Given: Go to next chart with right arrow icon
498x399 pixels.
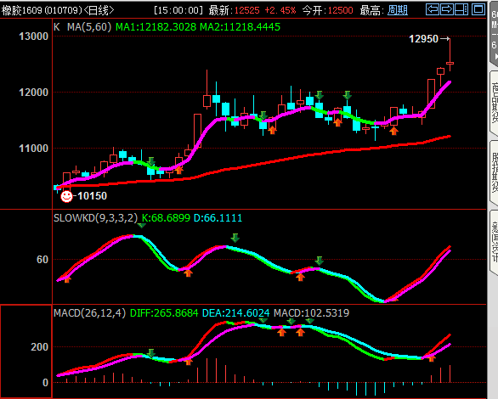Looking at the screenshot, I should pos(447,9).
